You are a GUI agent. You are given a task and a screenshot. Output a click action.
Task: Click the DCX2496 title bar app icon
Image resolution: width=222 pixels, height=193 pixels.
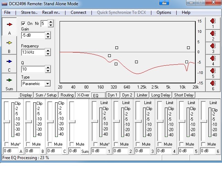(5, 4)
